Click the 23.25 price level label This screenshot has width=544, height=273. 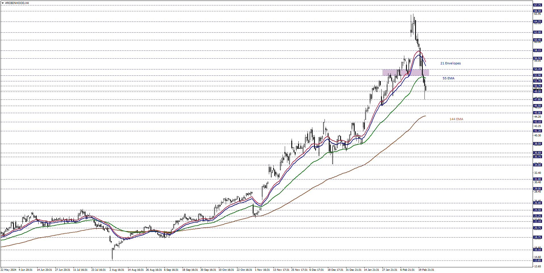537,216
